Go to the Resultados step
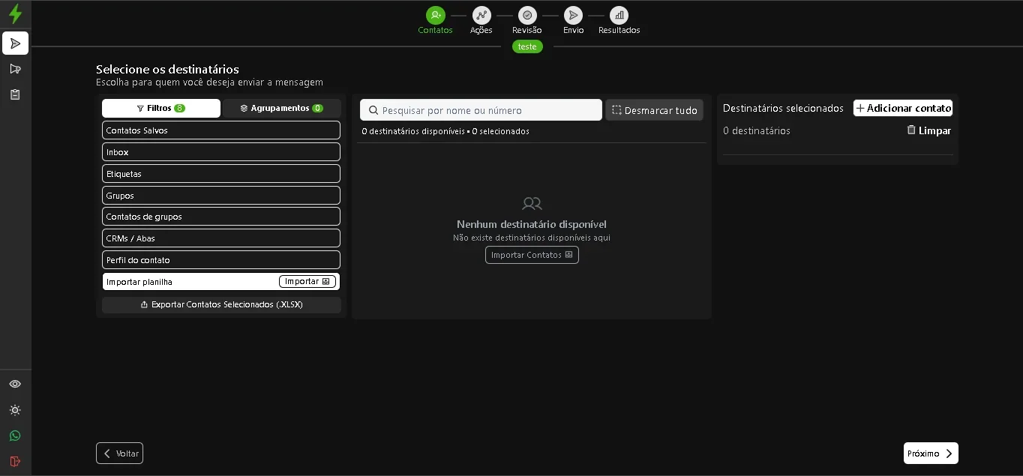1023x476 pixels. pos(619,20)
